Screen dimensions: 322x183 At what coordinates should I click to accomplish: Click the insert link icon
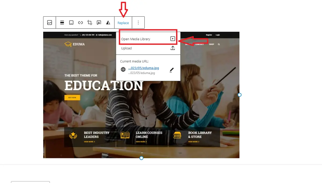pos(80,23)
